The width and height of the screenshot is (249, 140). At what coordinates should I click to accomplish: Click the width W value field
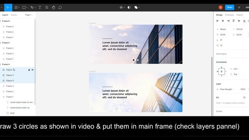tap(223, 35)
